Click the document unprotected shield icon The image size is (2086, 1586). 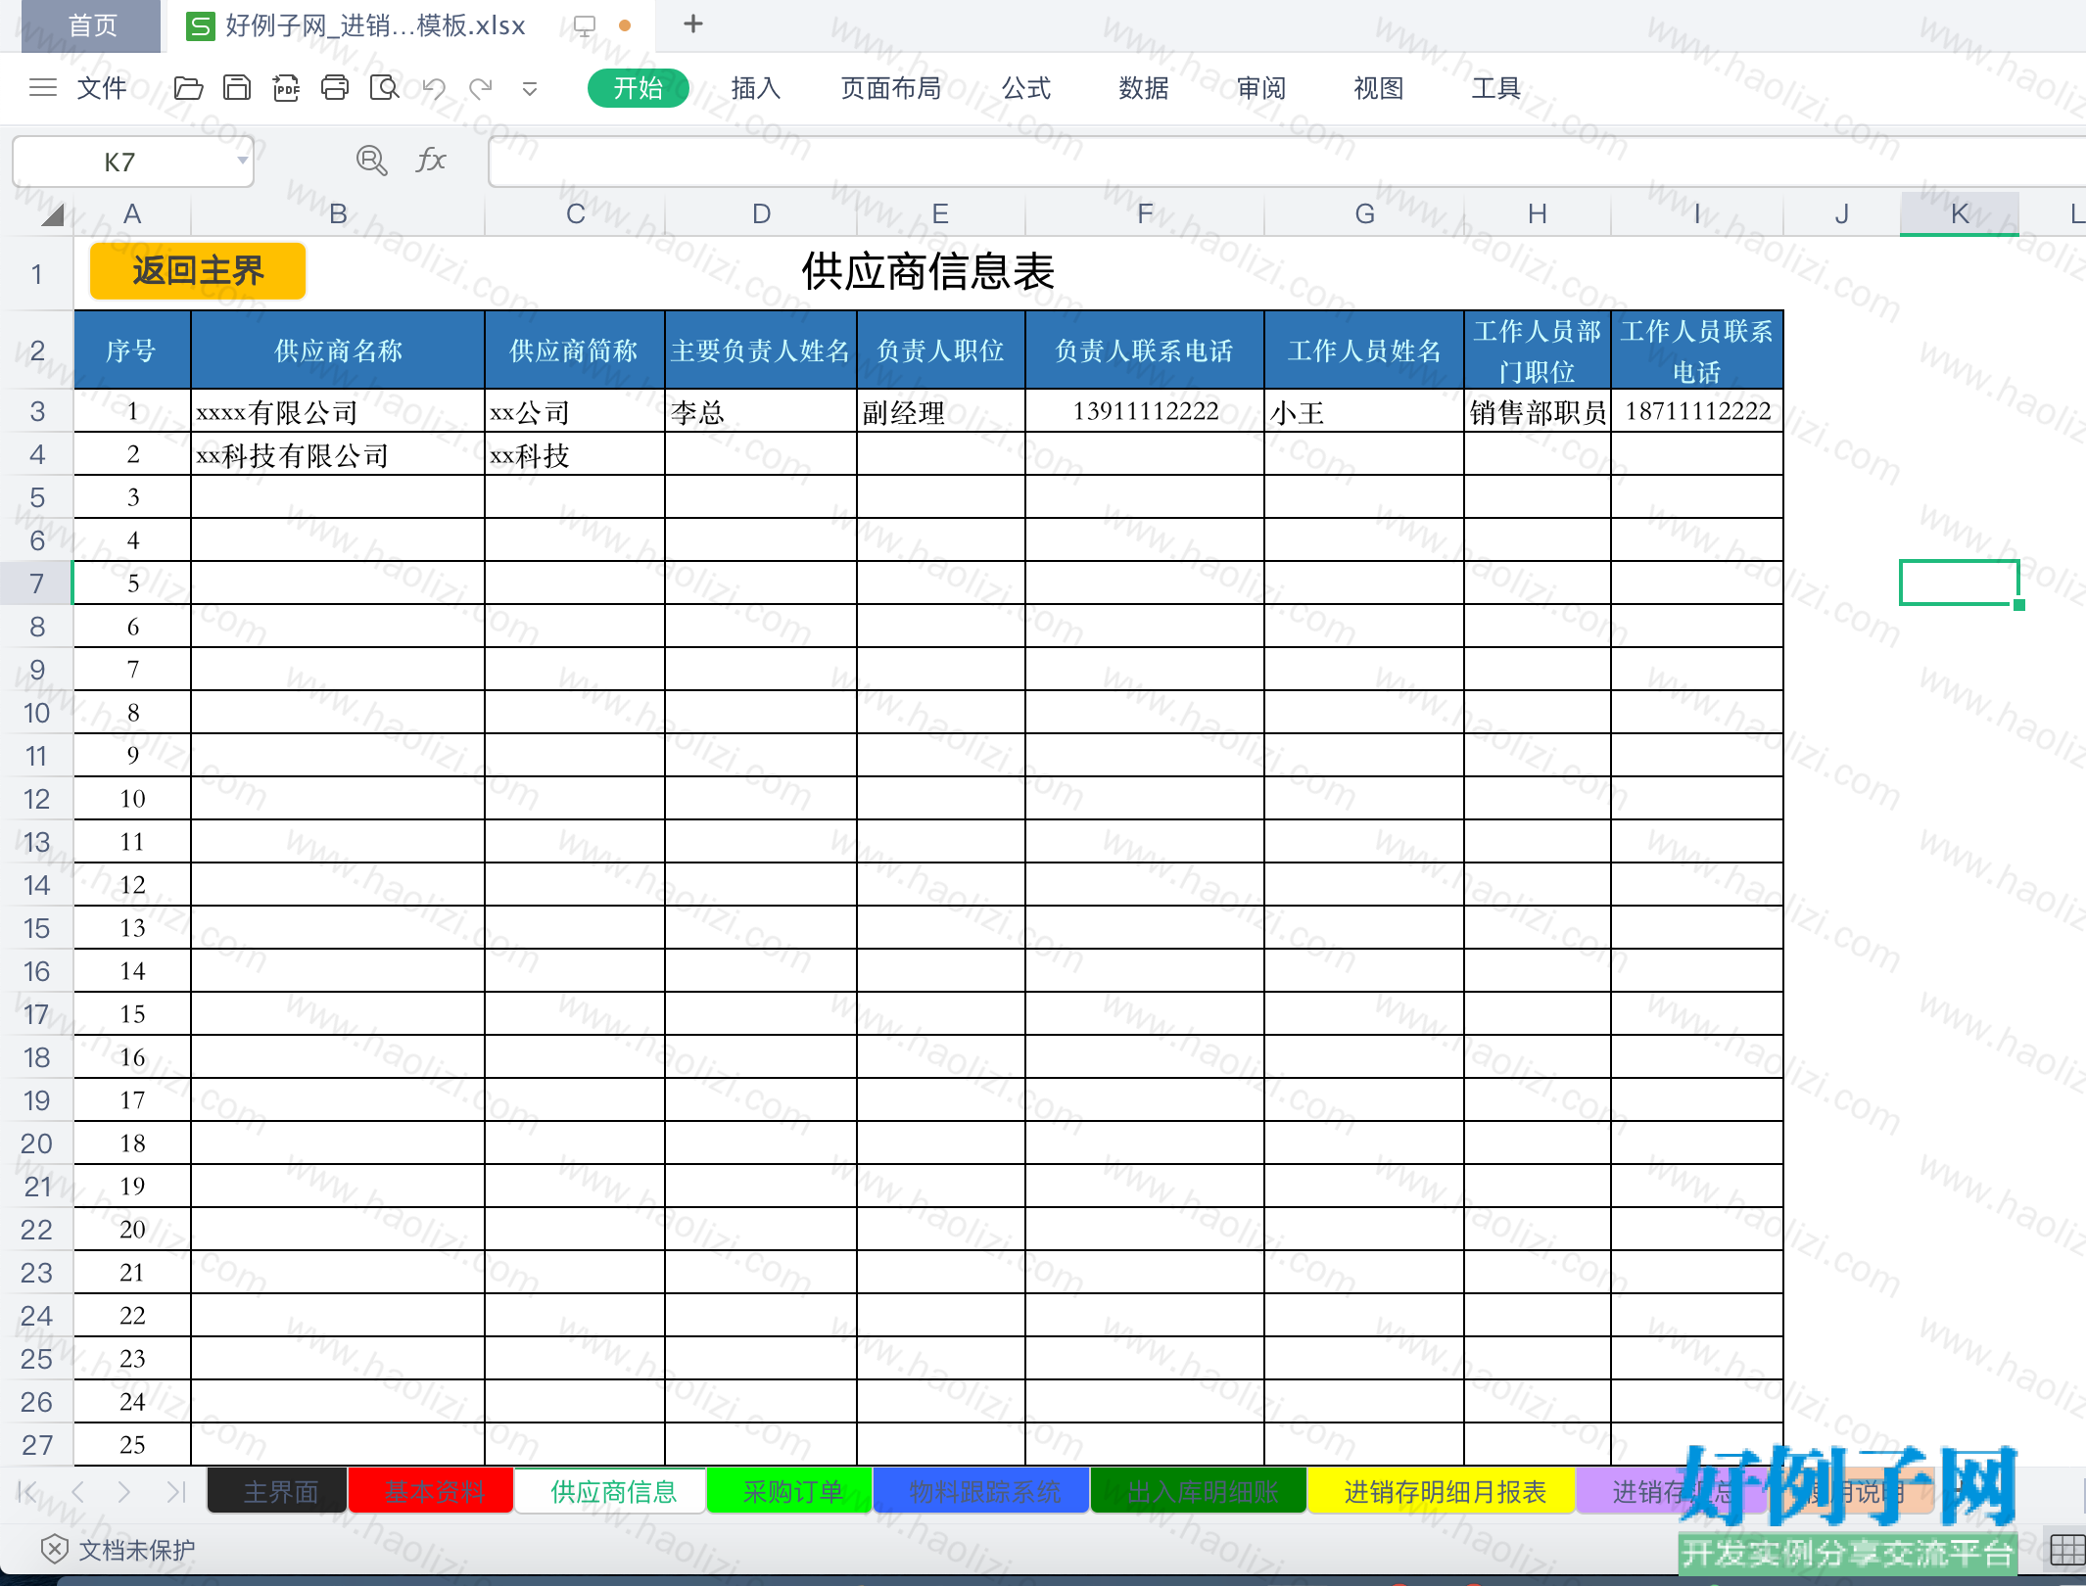pyautogui.click(x=55, y=1549)
